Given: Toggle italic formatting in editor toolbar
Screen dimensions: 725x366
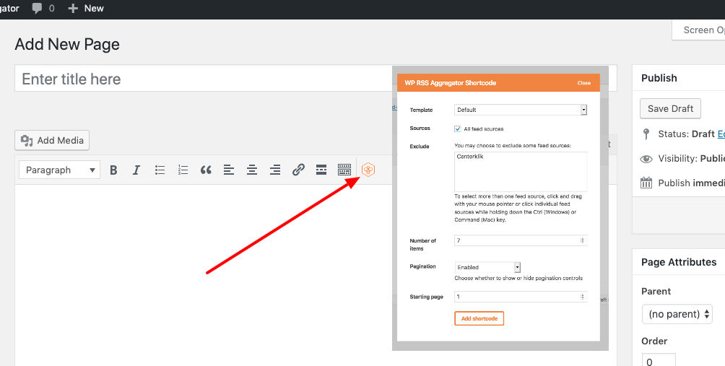Looking at the screenshot, I should pos(136,170).
